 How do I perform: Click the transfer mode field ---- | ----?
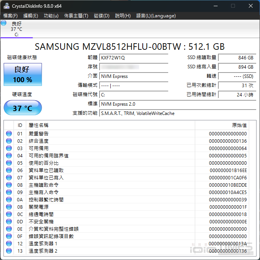[133, 86]
